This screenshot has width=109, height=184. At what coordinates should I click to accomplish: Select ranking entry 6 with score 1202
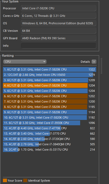(49, 96)
